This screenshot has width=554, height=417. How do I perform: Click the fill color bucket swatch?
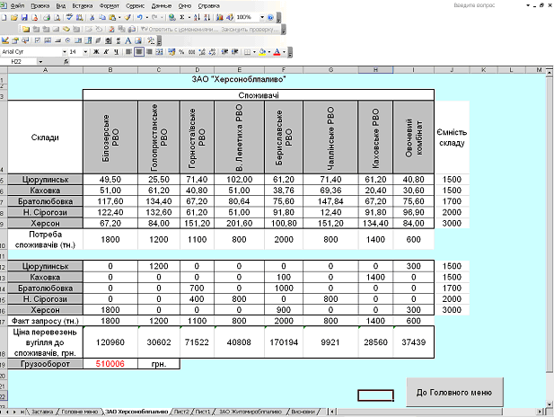pos(262,52)
